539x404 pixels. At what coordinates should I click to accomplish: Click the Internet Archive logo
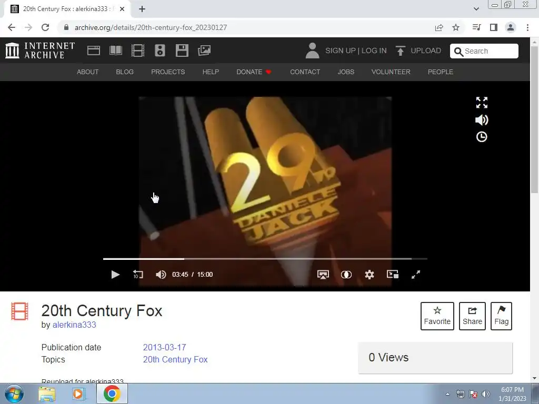(40, 50)
